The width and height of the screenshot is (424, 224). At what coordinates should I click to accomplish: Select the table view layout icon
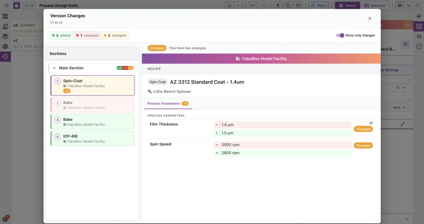pos(417,5)
